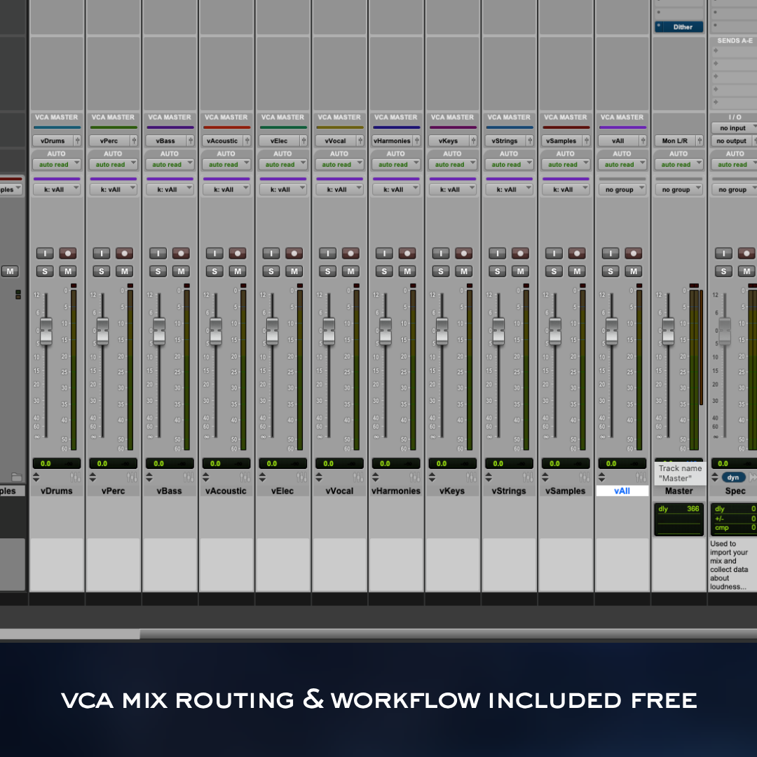The width and height of the screenshot is (757, 757).
Task: Open auto read dropdown on vStrings
Action: click(509, 165)
